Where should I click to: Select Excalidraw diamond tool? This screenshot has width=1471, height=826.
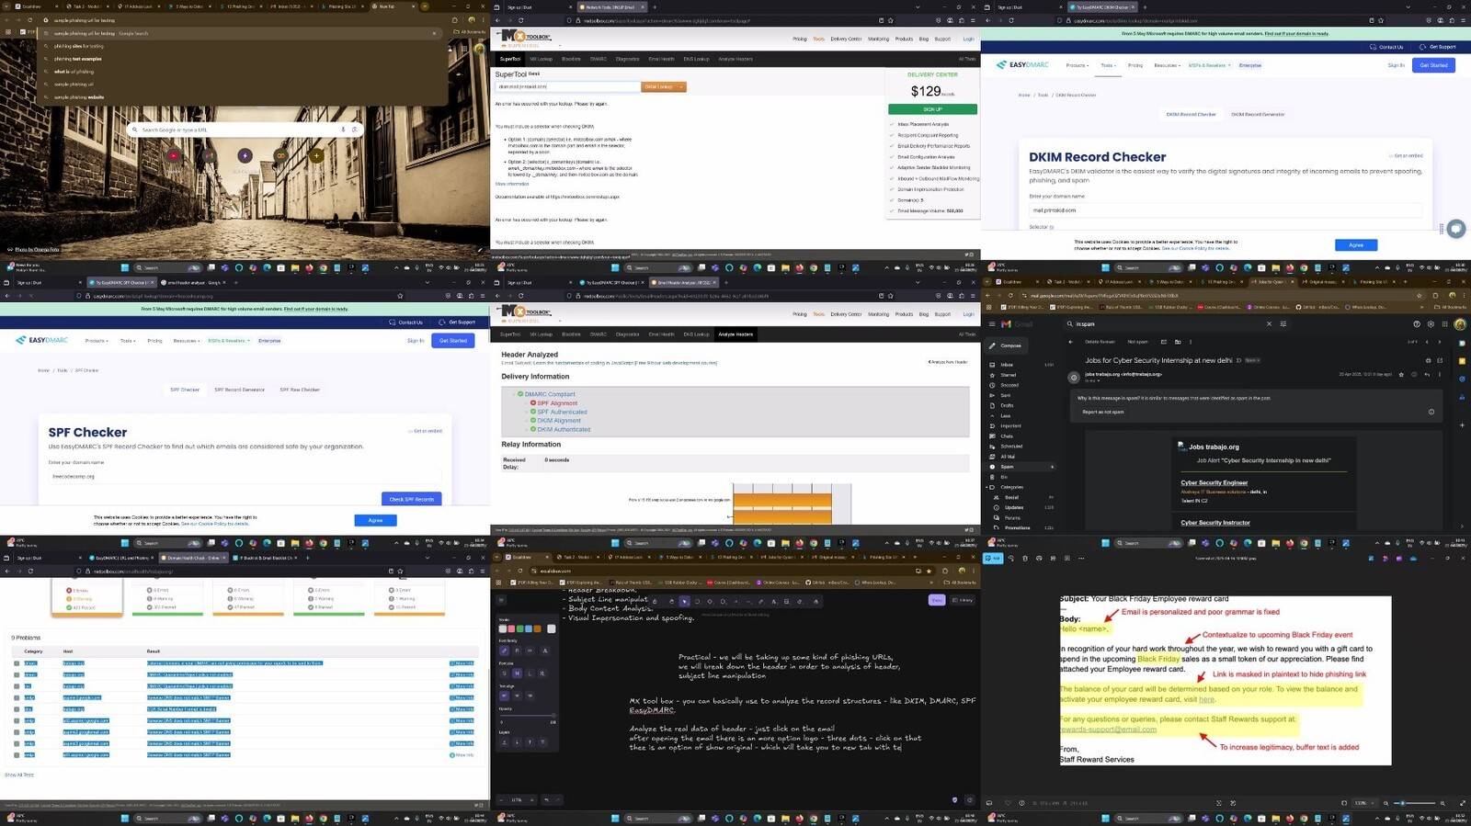710,602
